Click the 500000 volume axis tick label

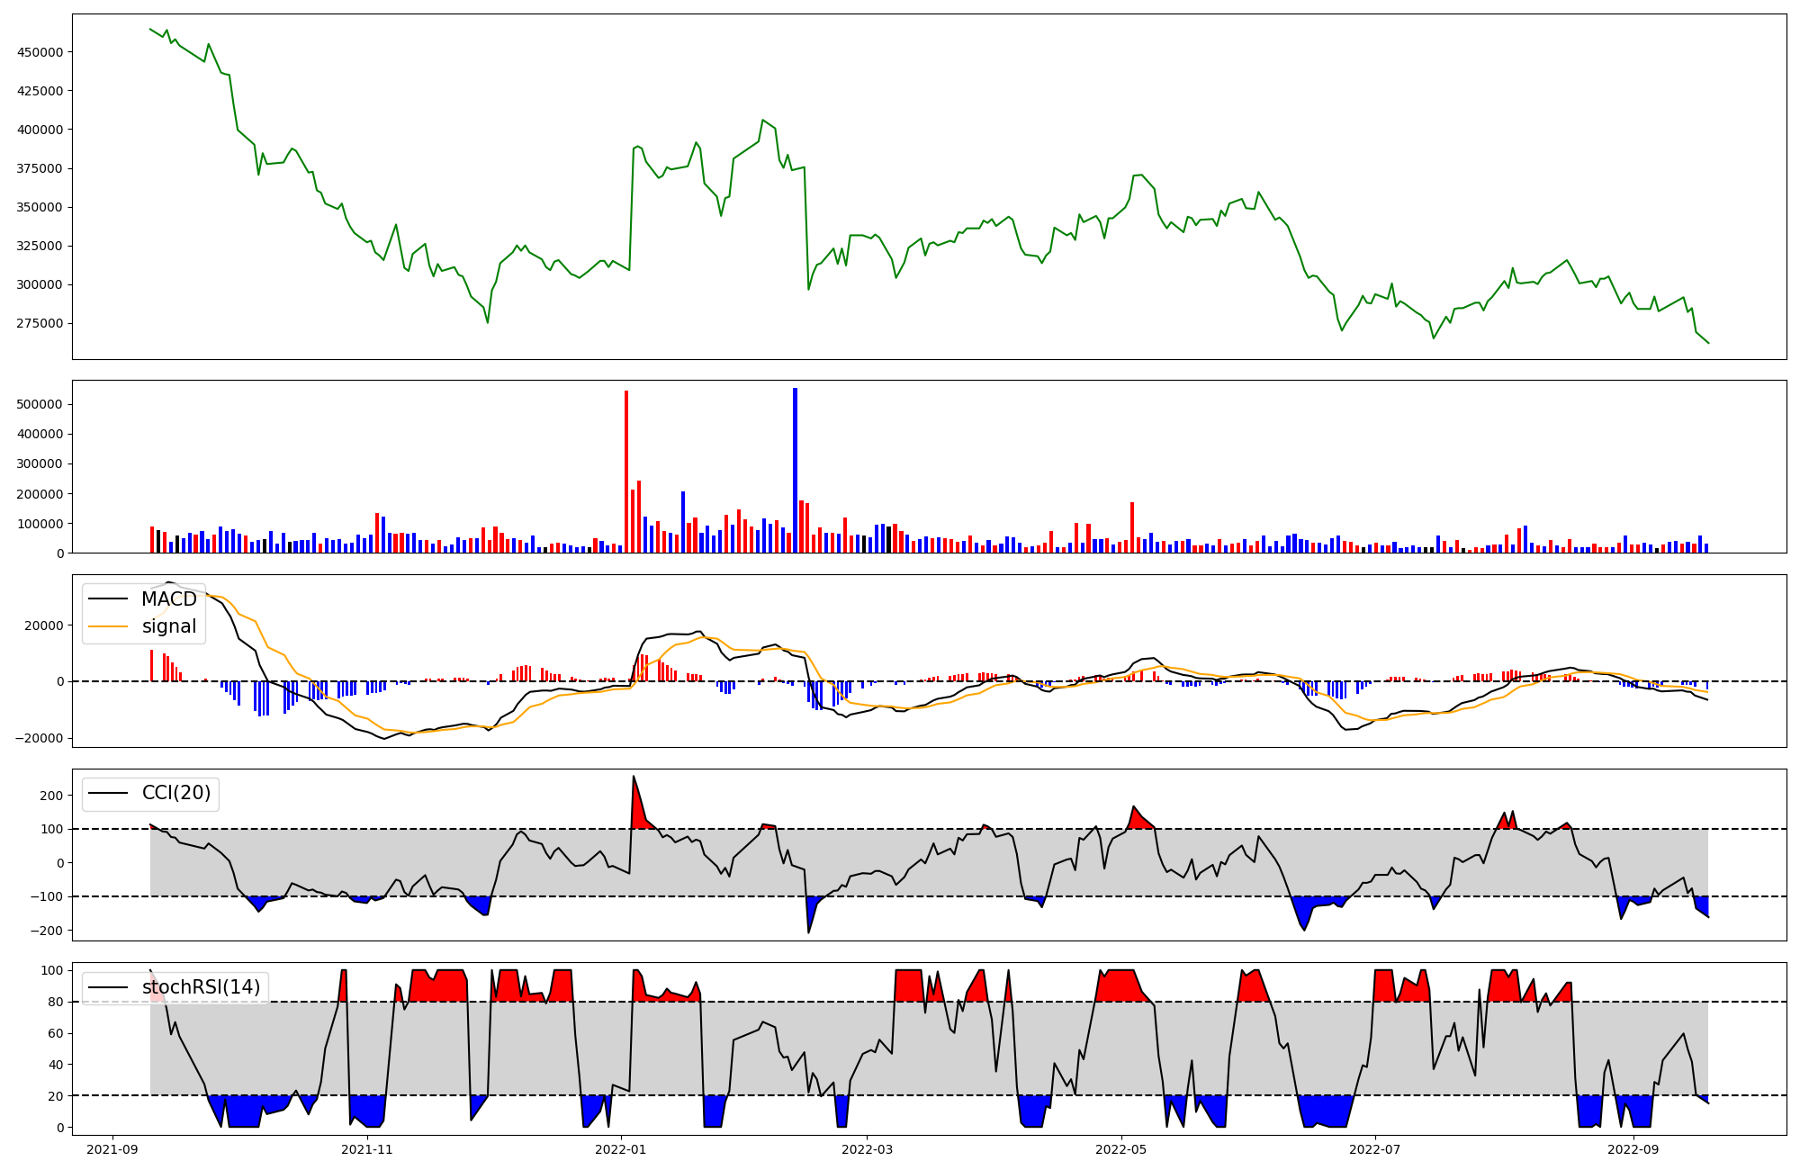pos(40,404)
